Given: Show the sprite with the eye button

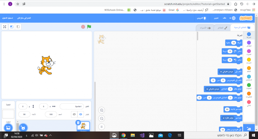Looking at the screenshot, I should pyautogui.click(x=81, y=114).
